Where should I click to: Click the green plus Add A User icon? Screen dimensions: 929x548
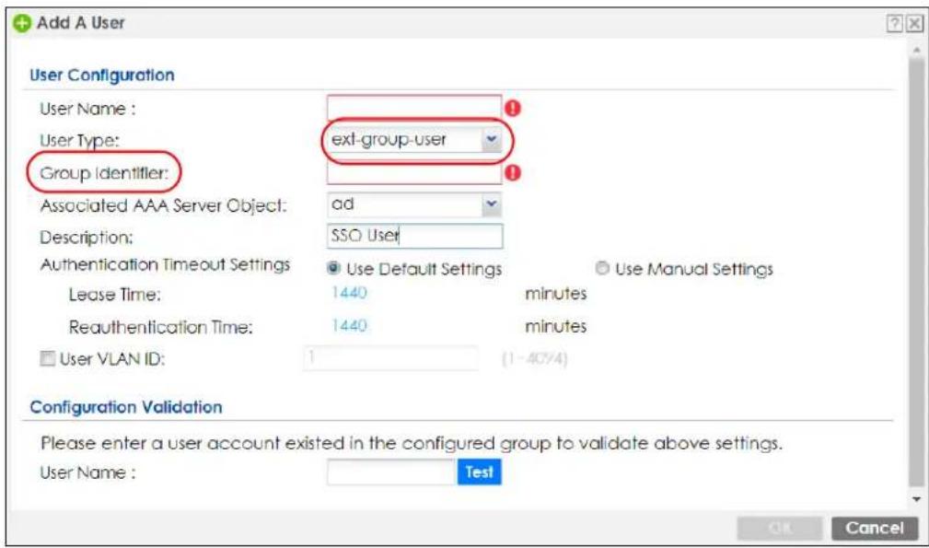tap(22, 24)
